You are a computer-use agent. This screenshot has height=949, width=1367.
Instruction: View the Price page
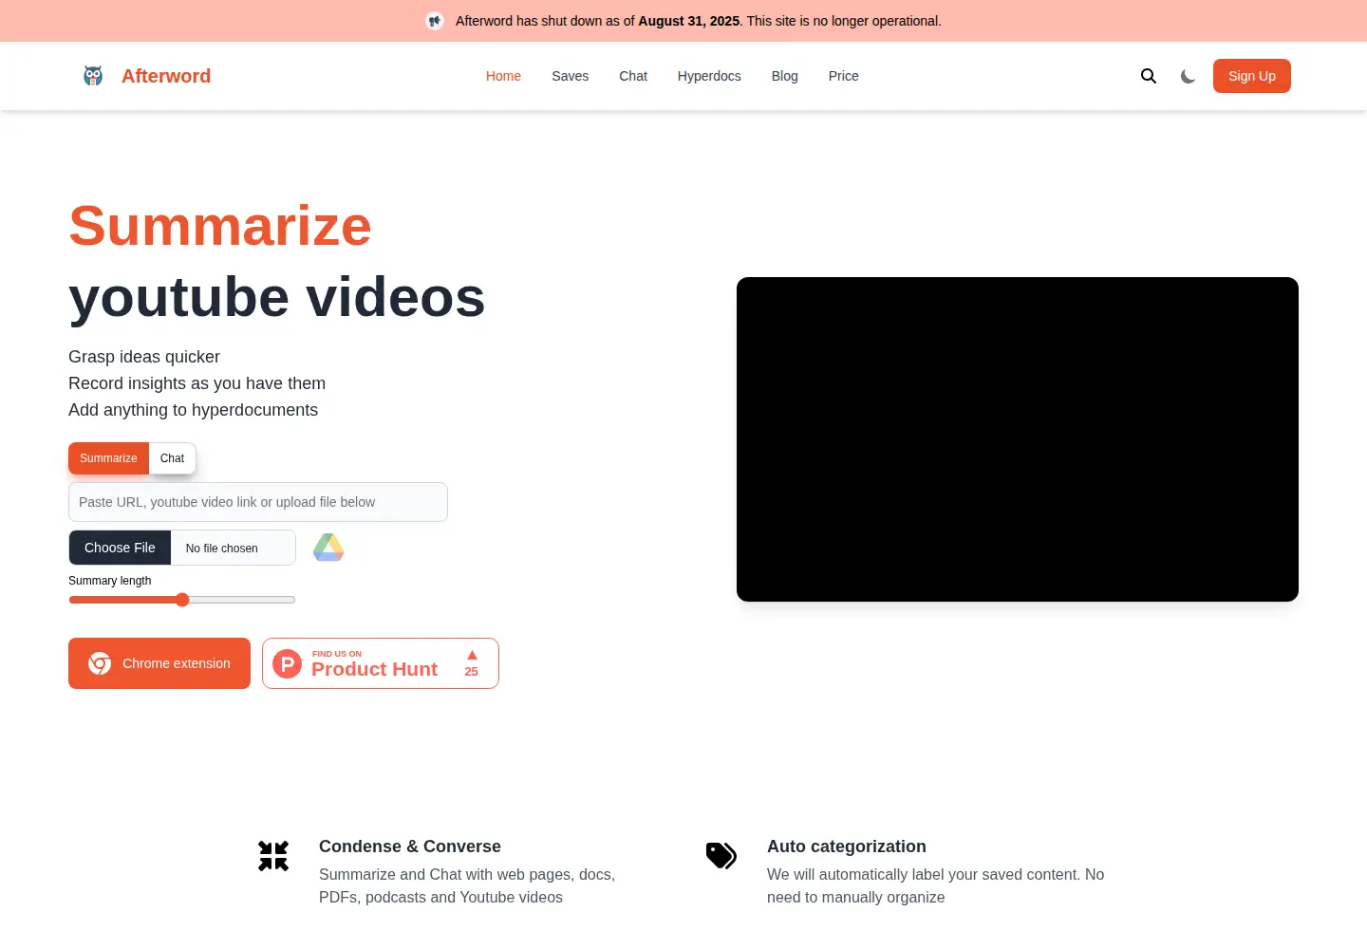click(844, 76)
